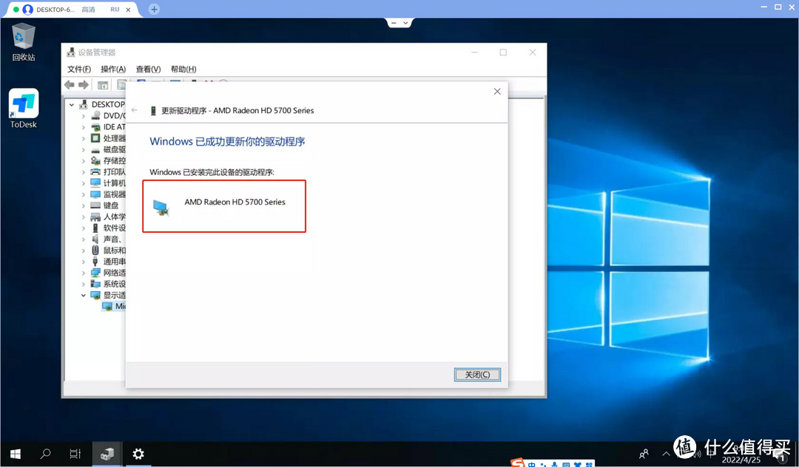Viewport: 799px width, 467px height.
Task: Select the DVD/CD-ROM drive icon in tree
Action: [95, 115]
